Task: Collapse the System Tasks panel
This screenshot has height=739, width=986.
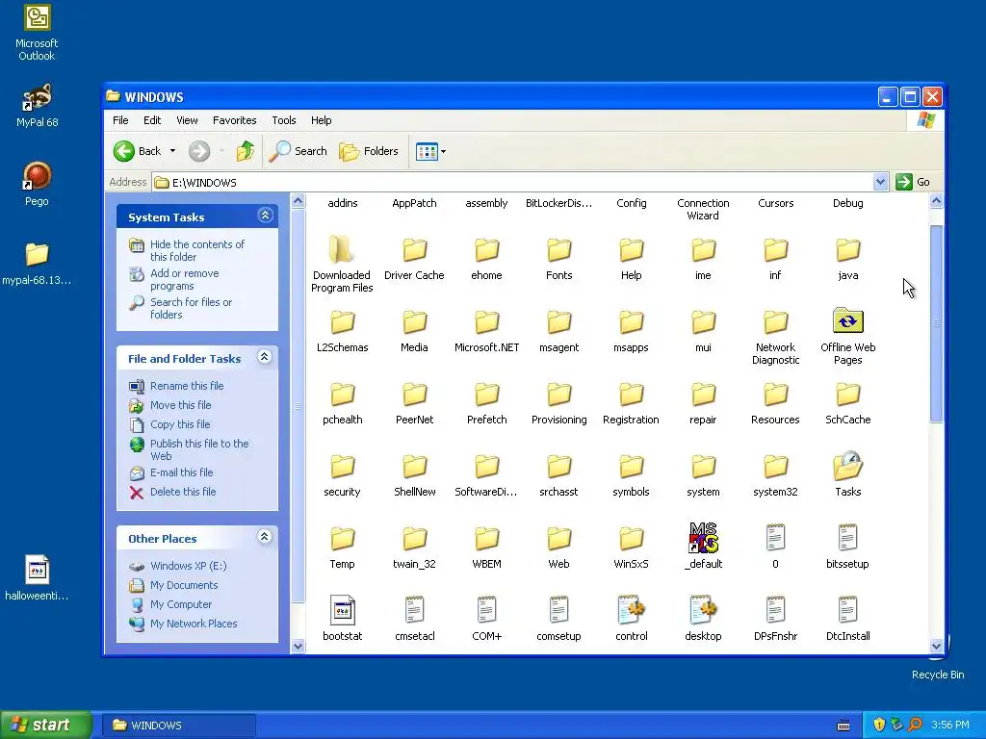Action: [x=265, y=216]
